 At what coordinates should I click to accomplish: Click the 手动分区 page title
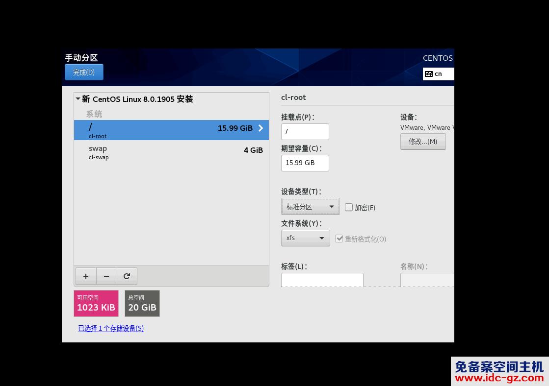pos(81,58)
